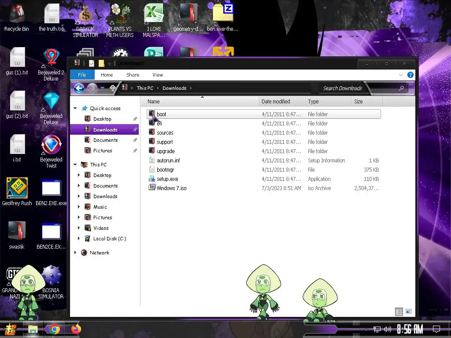The image size is (451, 338).
Task: Select Bejeweled Twist desktop icon
Action: coord(51,152)
